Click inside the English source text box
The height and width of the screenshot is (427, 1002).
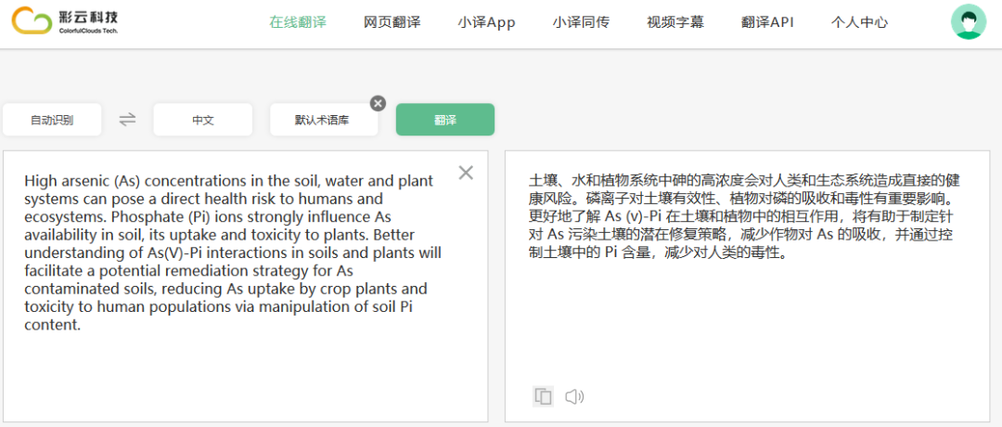(x=245, y=371)
